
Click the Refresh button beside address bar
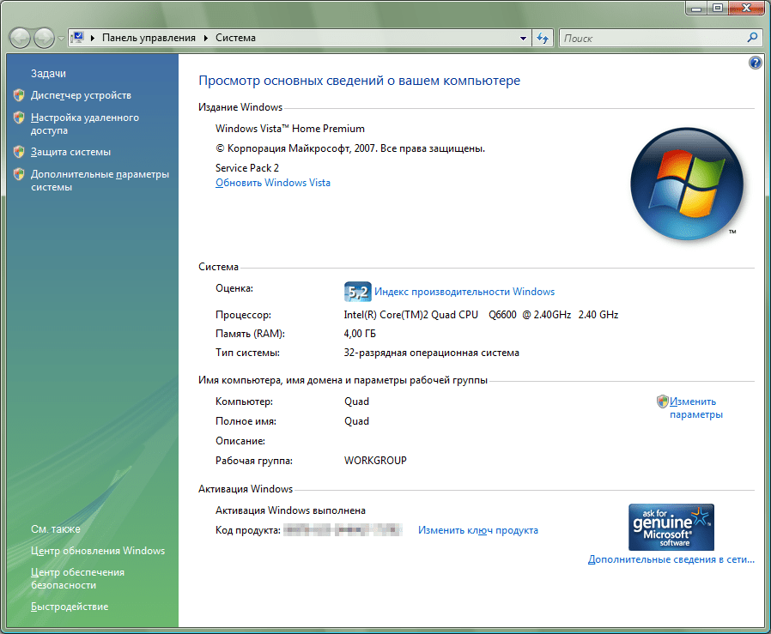543,38
